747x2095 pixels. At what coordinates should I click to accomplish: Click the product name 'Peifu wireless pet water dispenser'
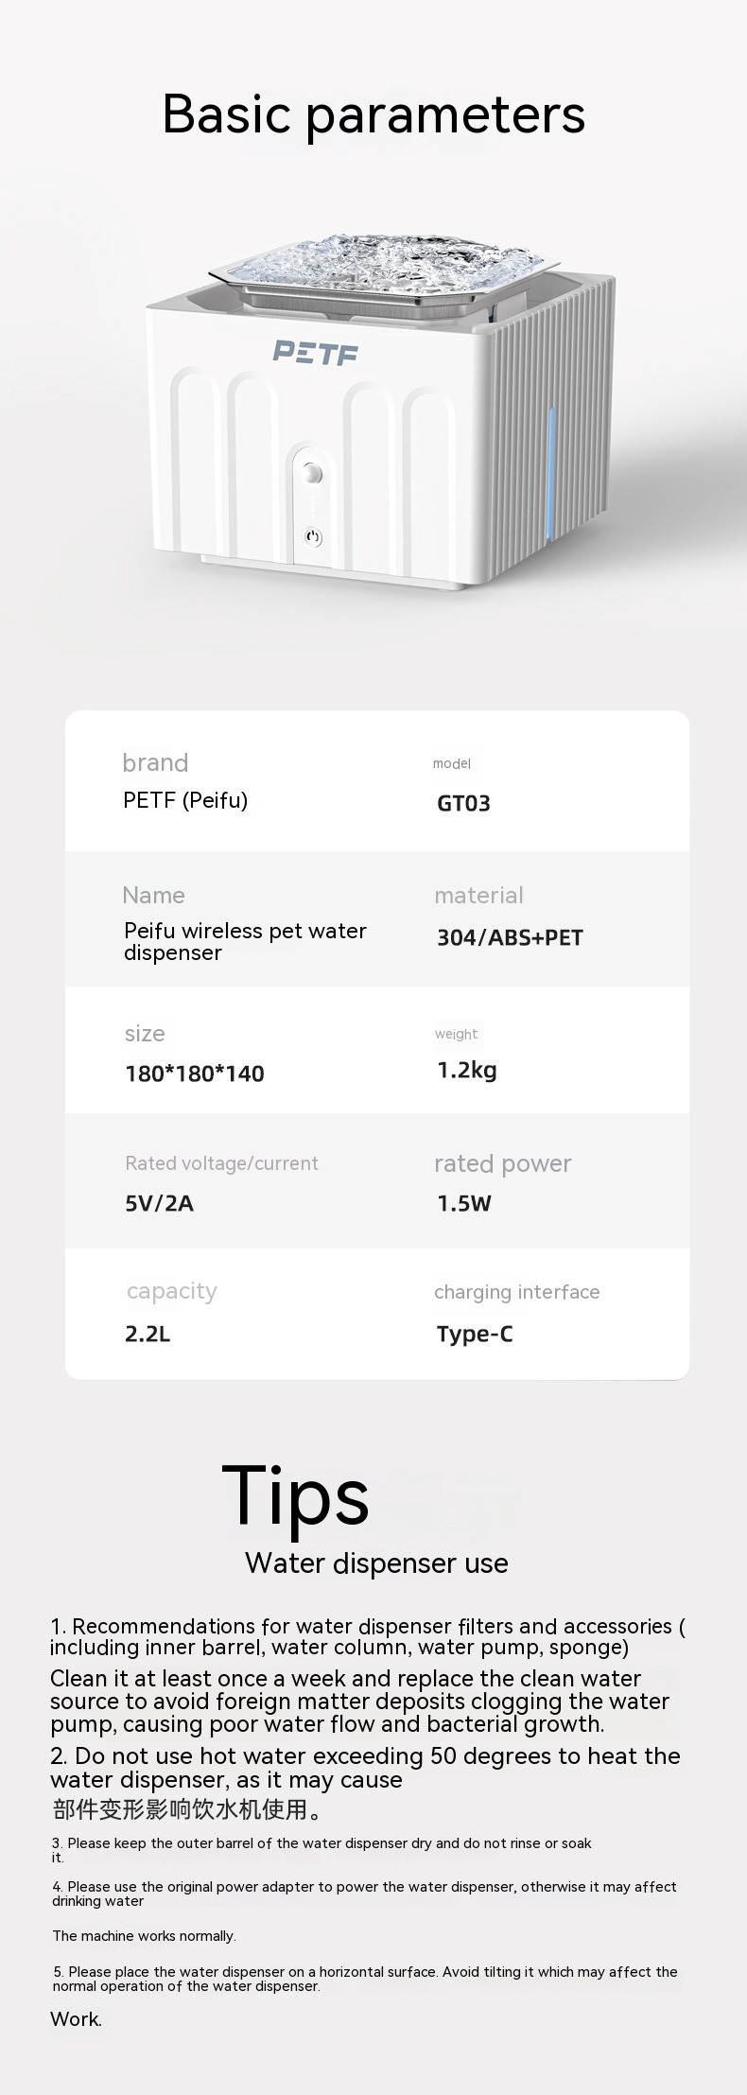click(x=245, y=941)
